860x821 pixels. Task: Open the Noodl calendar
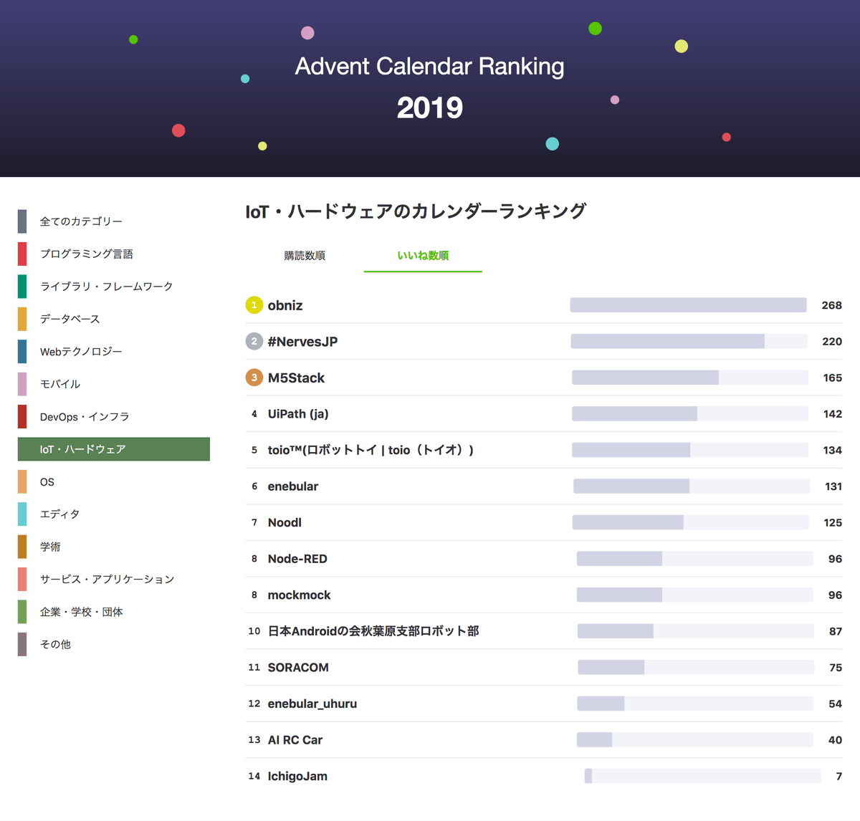pyautogui.click(x=285, y=523)
